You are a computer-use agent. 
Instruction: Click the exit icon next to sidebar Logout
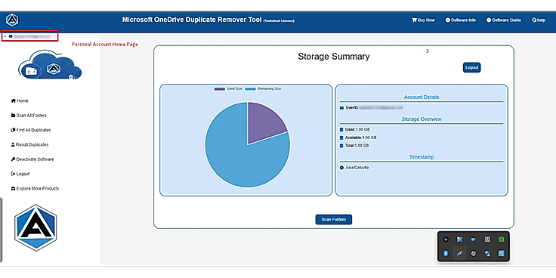click(x=14, y=174)
